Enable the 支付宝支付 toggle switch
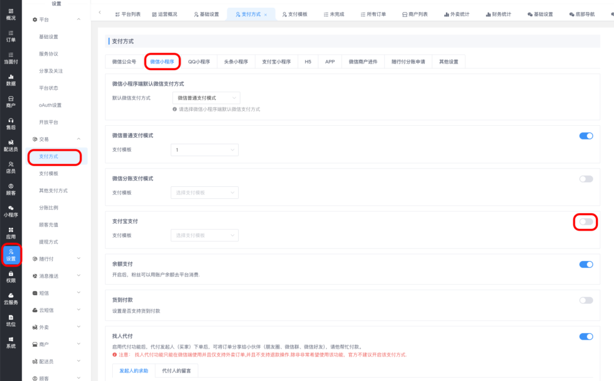Image resolution: width=614 pixels, height=381 pixels. tap(586, 222)
